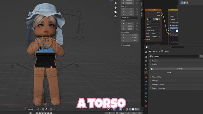The image size is (203, 114).
Task: Click the viewport zoom magnifier icon
Action: [115, 3]
